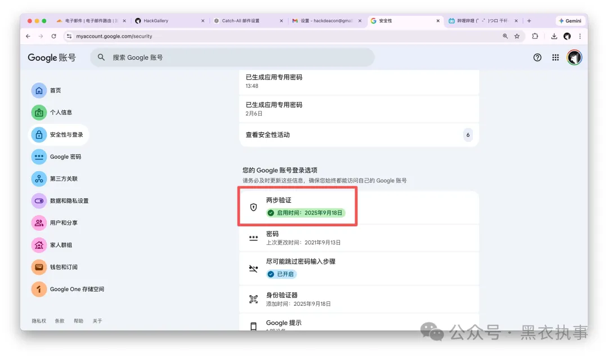The width and height of the screenshot is (608, 357).
Task: Bookmark this page with star icon
Action: tap(517, 36)
